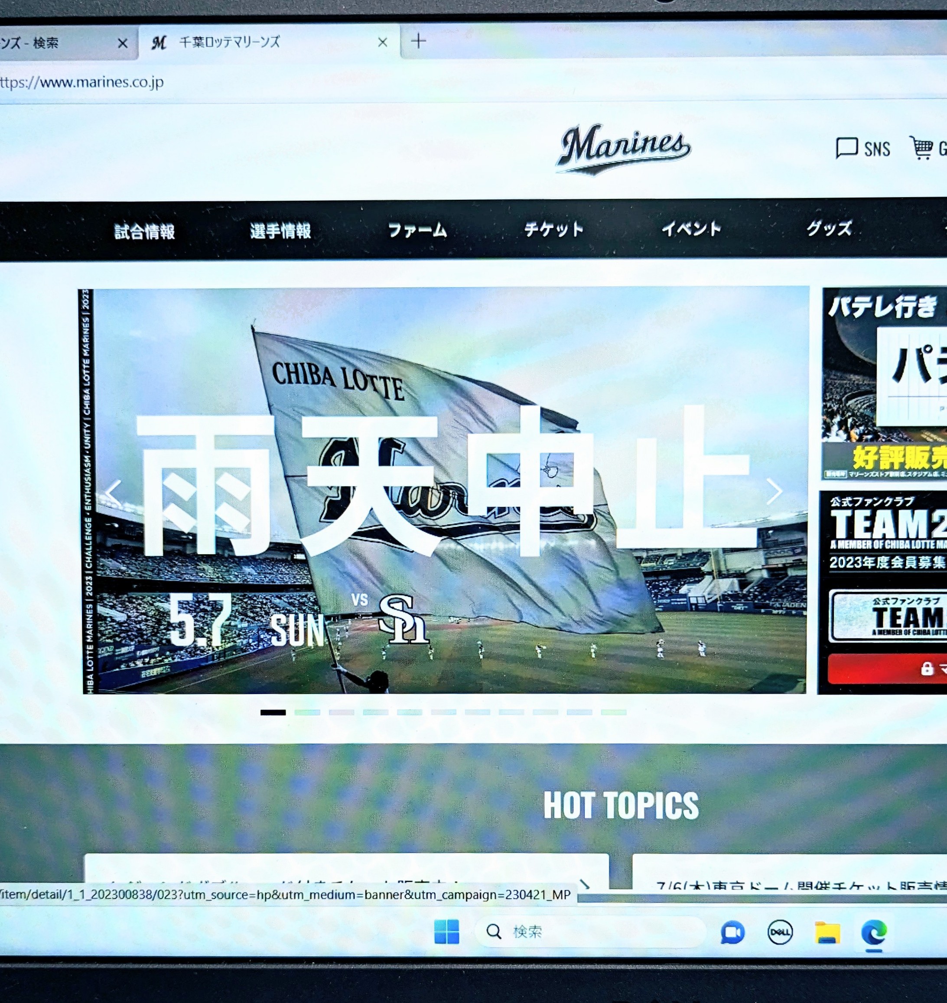Open the 選手情報 menu

click(280, 230)
